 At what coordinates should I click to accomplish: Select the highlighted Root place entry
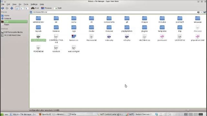pyautogui.click(x=14, y=22)
